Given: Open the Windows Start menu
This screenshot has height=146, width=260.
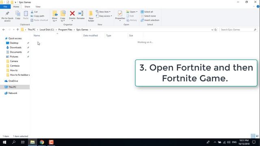Looking at the screenshot, I should 4,142.
